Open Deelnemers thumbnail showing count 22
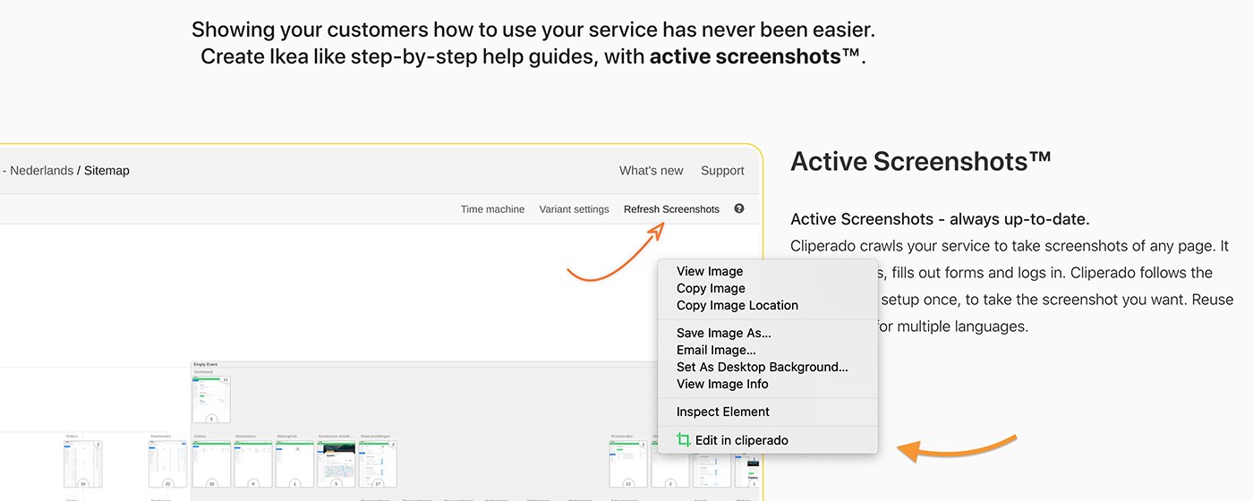The width and height of the screenshot is (1253, 501). pyautogui.click(x=168, y=463)
